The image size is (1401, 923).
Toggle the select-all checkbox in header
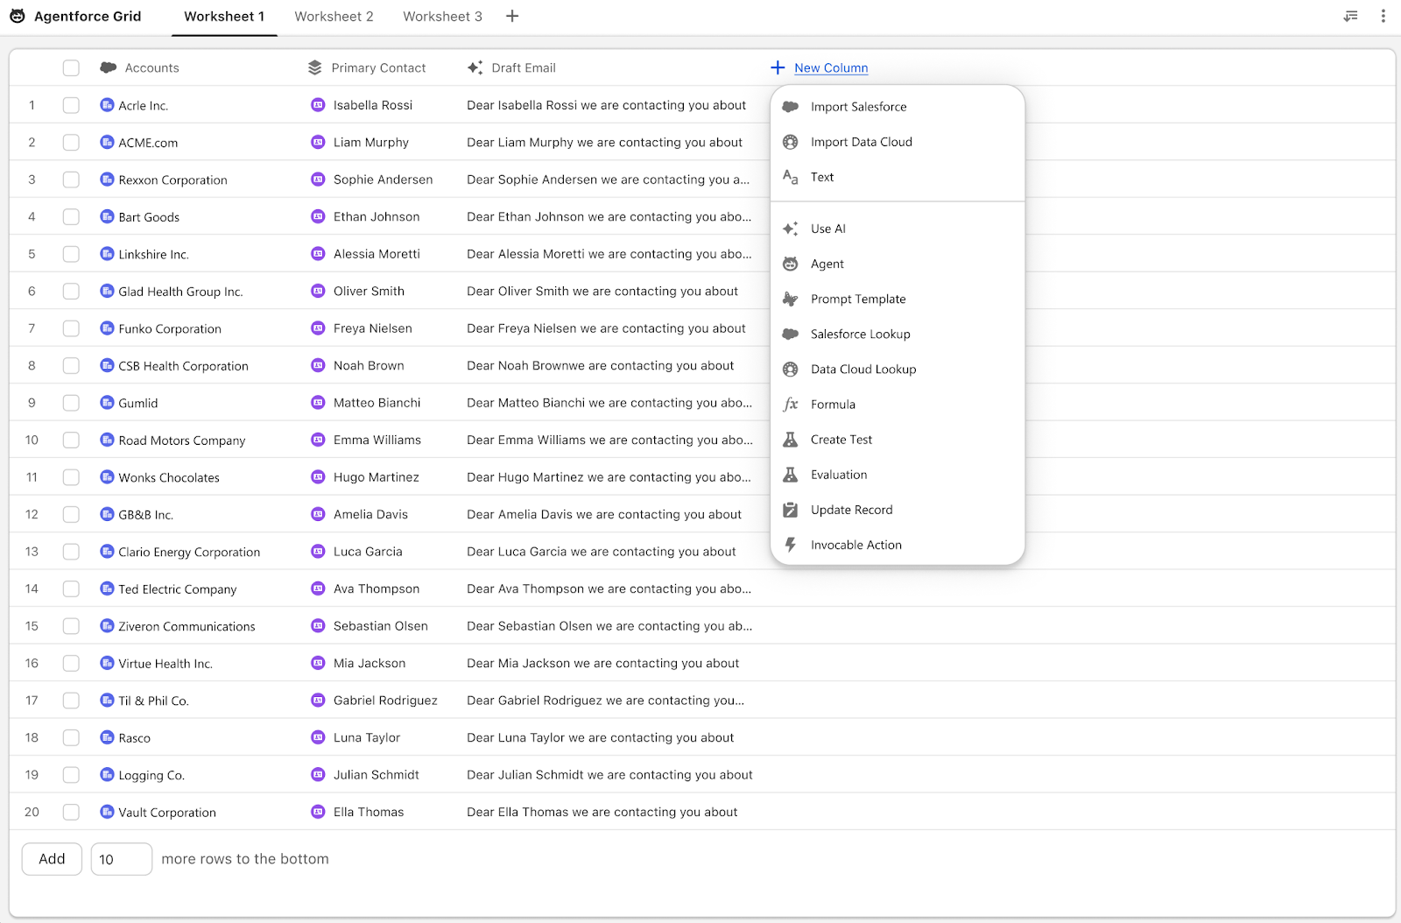pyautogui.click(x=71, y=67)
